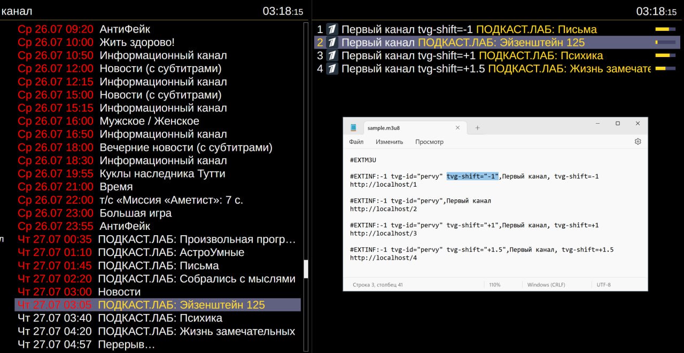Add a new Notepad tab with plus icon
Image resolution: width=684 pixels, height=353 pixels.
pos(477,128)
